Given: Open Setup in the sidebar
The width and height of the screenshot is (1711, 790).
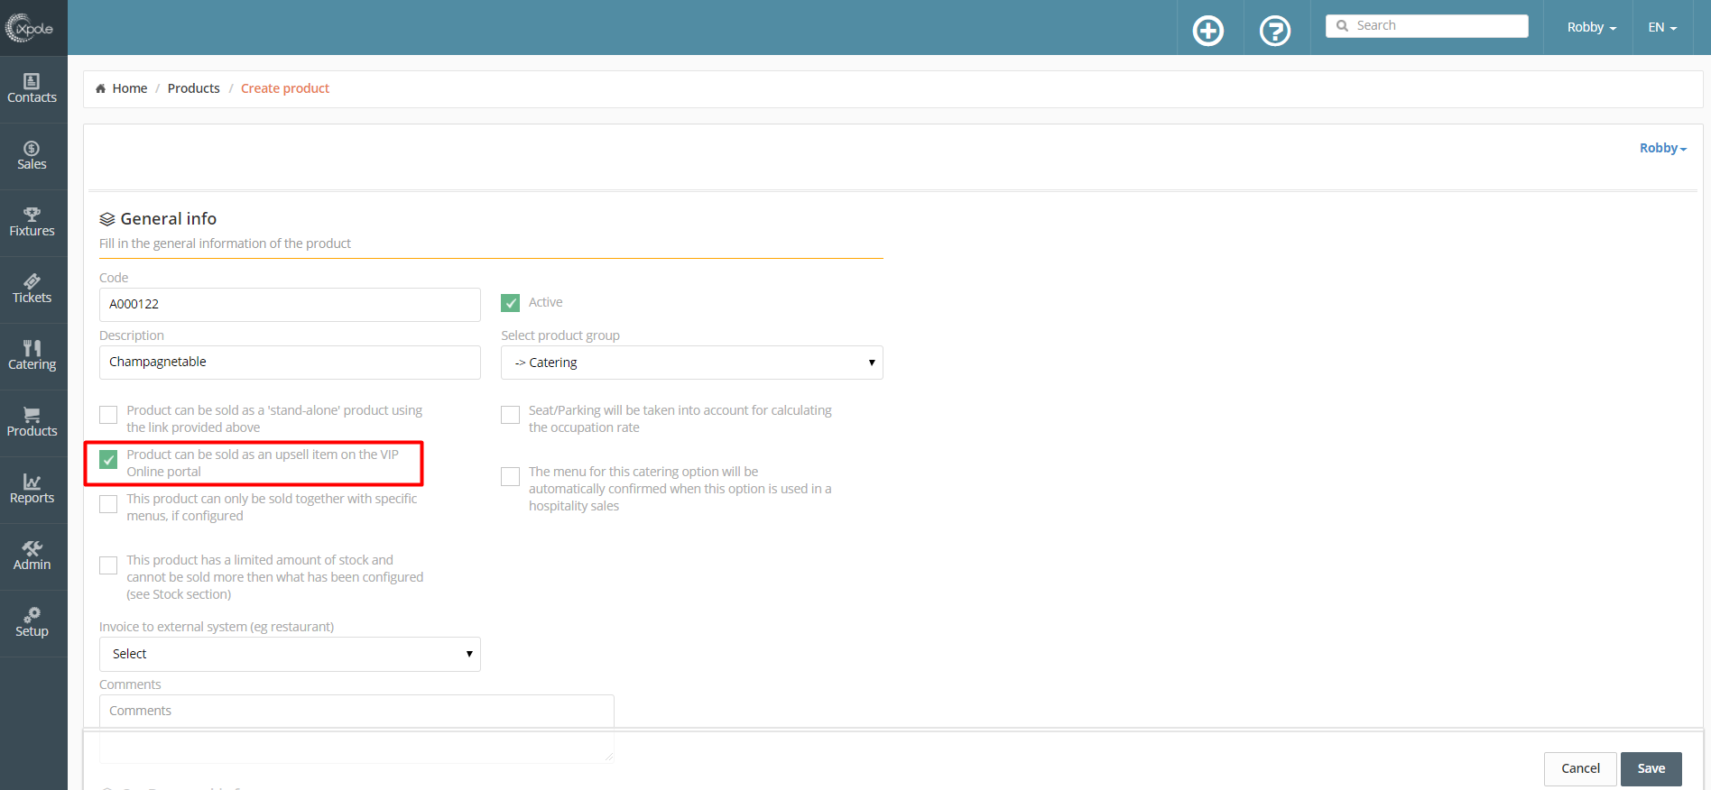Looking at the screenshot, I should click(x=32, y=622).
